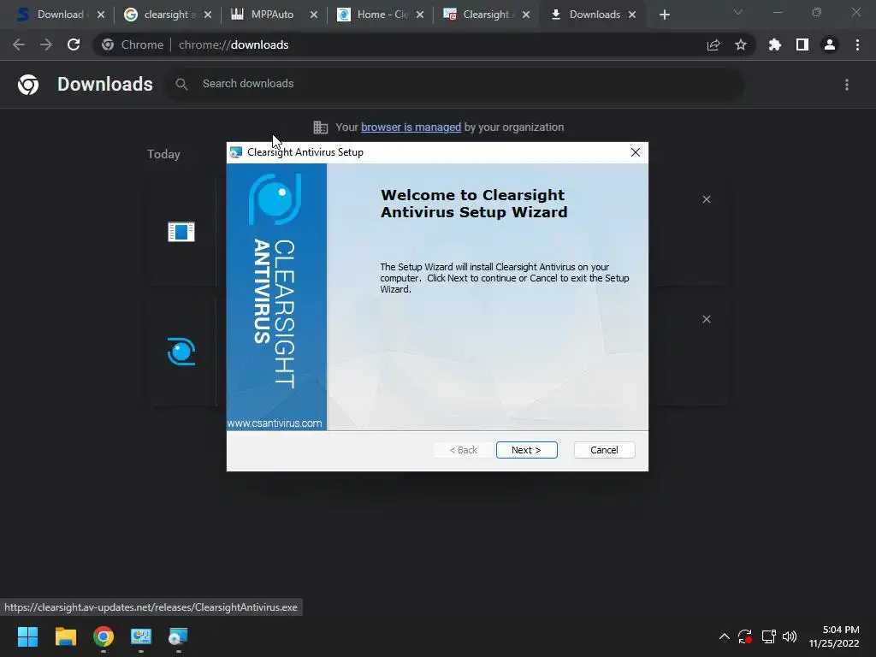The width and height of the screenshot is (876, 657).
Task: Click the Search downloads field
Action: (454, 84)
